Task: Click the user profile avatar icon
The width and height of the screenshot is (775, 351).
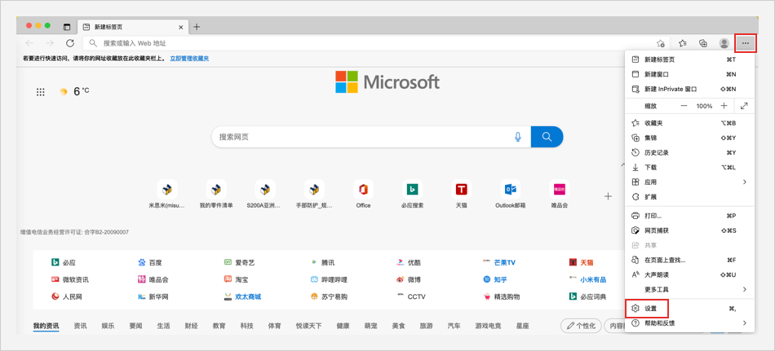Action: [724, 43]
